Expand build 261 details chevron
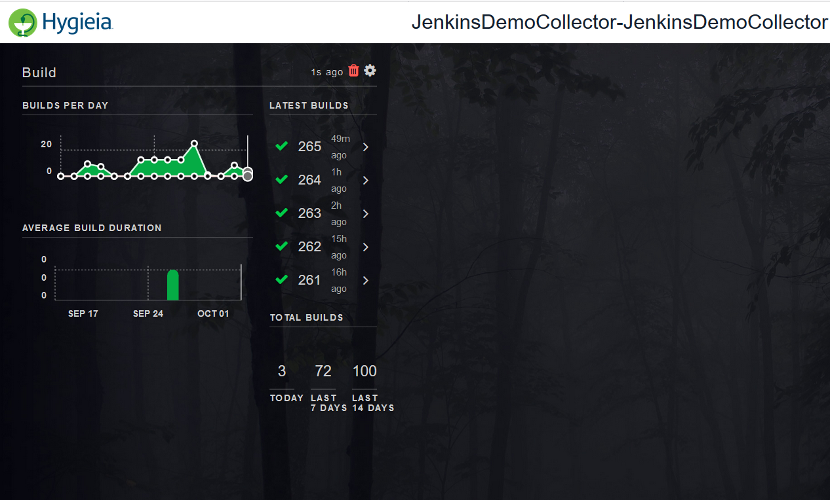The image size is (830, 500). tap(366, 281)
